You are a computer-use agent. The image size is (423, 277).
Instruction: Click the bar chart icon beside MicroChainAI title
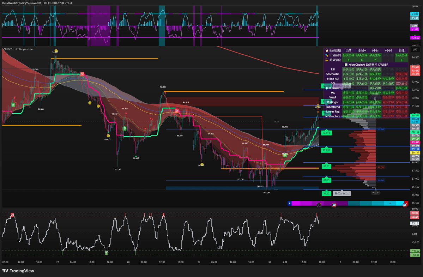tap(346, 65)
